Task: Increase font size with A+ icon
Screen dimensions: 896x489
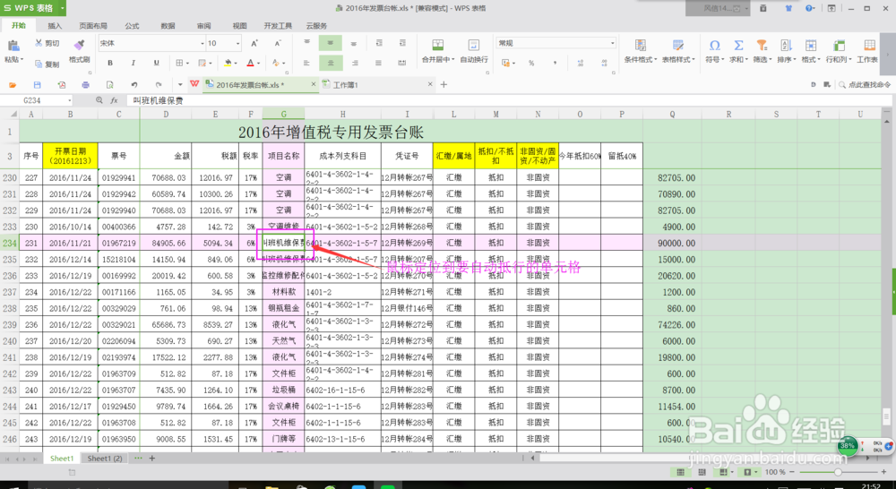Action: [x=254, y=43]
